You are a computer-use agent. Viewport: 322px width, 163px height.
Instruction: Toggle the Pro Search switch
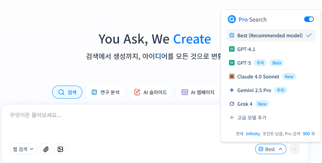click(x=309, y=19)
